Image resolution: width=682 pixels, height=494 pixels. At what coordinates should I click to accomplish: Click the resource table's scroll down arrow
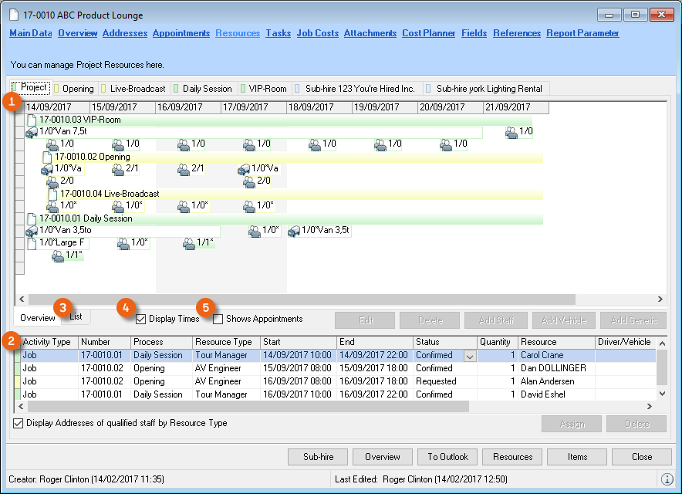pyautogui.click(x=661, y=394)
